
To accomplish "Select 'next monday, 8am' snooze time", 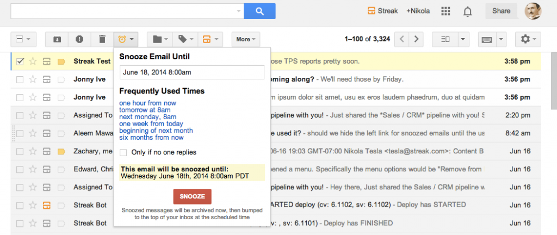I will pyautogui.click(x=148, y=117).
